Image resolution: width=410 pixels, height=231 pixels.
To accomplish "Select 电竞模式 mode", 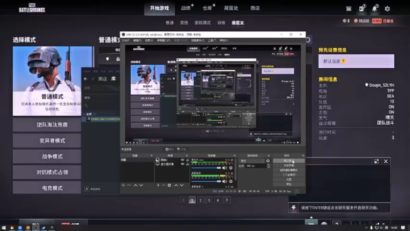I will [x=47, y=188].
